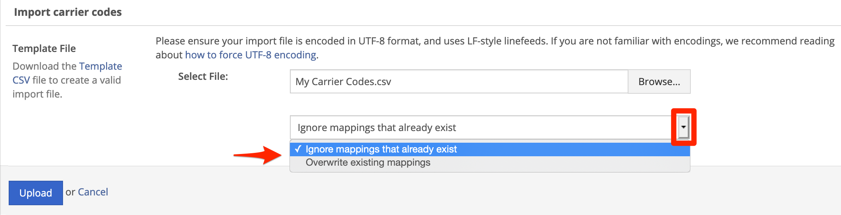Open the mappings dropdown arrow
Viewport: 841px width, 215px height.
pyautogui.click(x=683, y=127)
